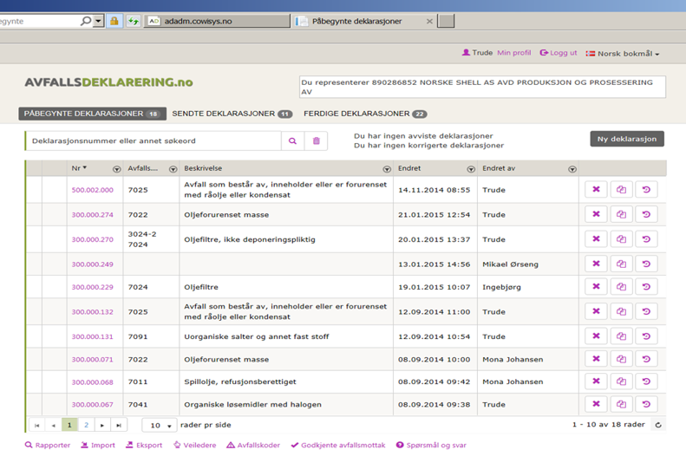This screenshot has width=686, height=450.
Task: Copy declaration 300.000.274 using the copy icon
Action: pos(621,215)
